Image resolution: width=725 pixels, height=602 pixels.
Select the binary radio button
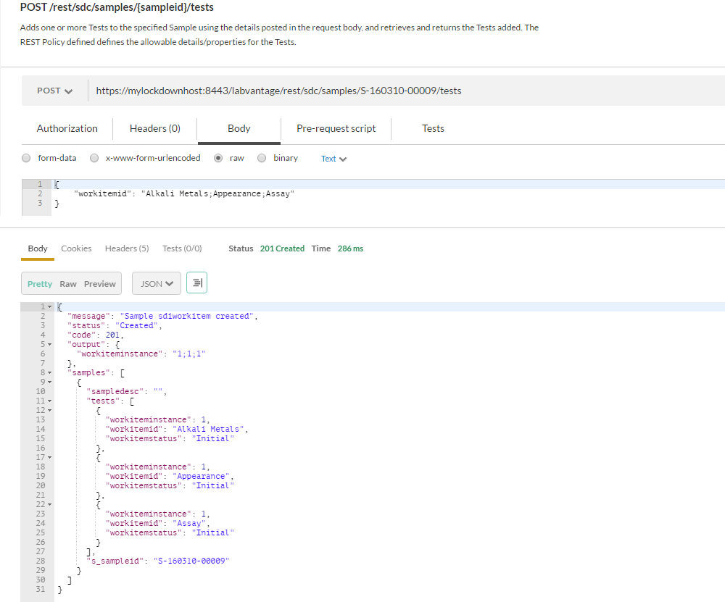pos(262,158)
